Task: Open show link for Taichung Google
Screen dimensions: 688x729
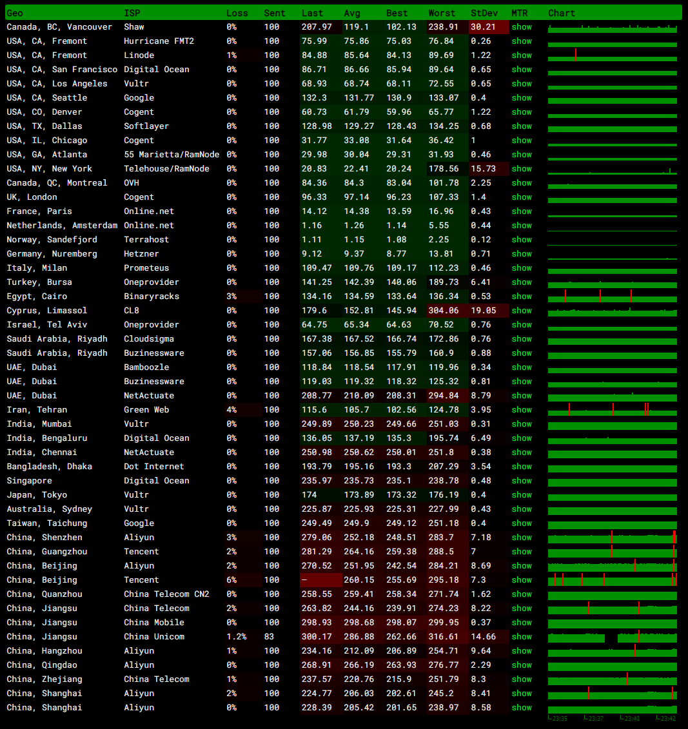Action: coord(522,523)
